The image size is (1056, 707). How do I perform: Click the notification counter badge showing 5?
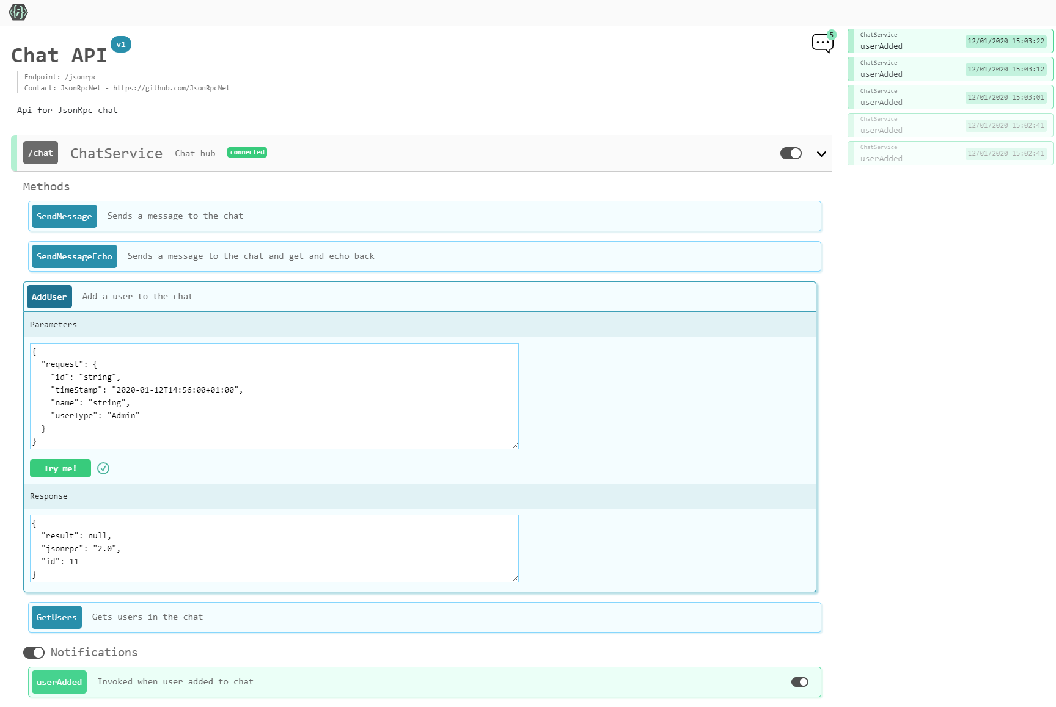832,35
